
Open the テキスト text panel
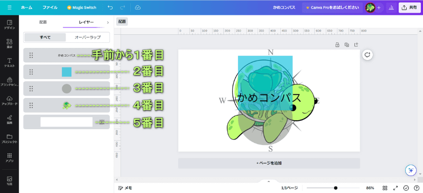10,62
